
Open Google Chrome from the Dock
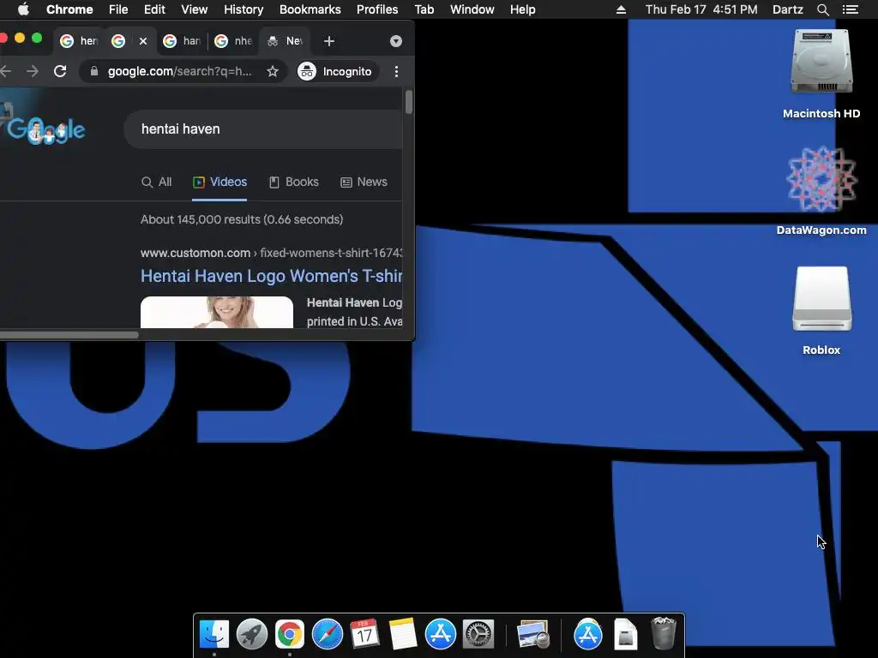coord(290,635)
